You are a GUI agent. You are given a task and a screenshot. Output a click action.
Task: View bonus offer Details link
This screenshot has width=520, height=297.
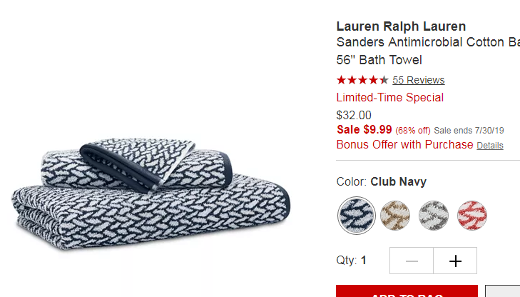pos(490,146)
